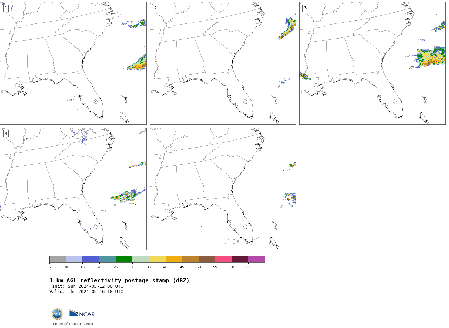Click the purple 65+ dBZ swatch
Image resolution: width=449 pixels, height=328 pixels.
click(256, 259)
